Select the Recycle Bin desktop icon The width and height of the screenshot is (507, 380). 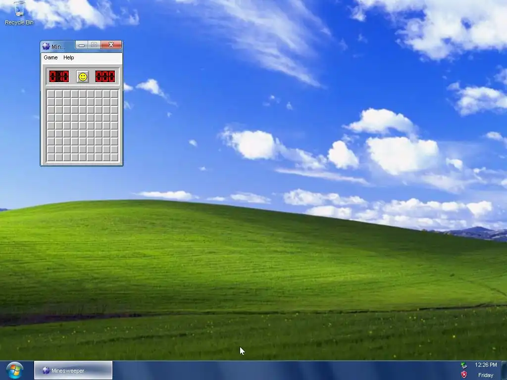coord(19,13)
